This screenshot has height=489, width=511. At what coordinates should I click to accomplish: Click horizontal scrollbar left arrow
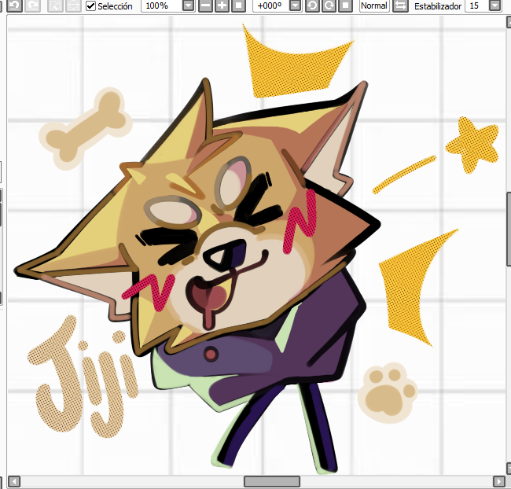[x=14, y=481]
